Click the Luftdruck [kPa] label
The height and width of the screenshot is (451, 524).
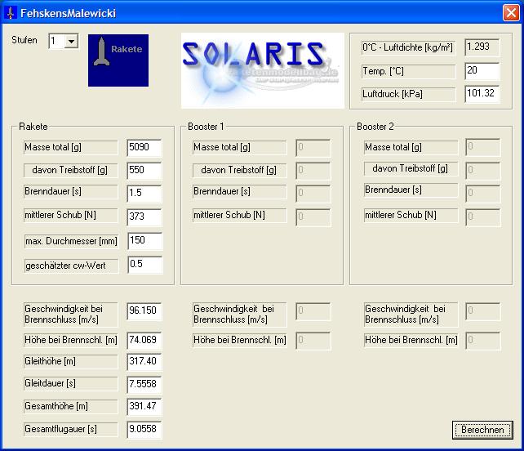click(408, 94)
